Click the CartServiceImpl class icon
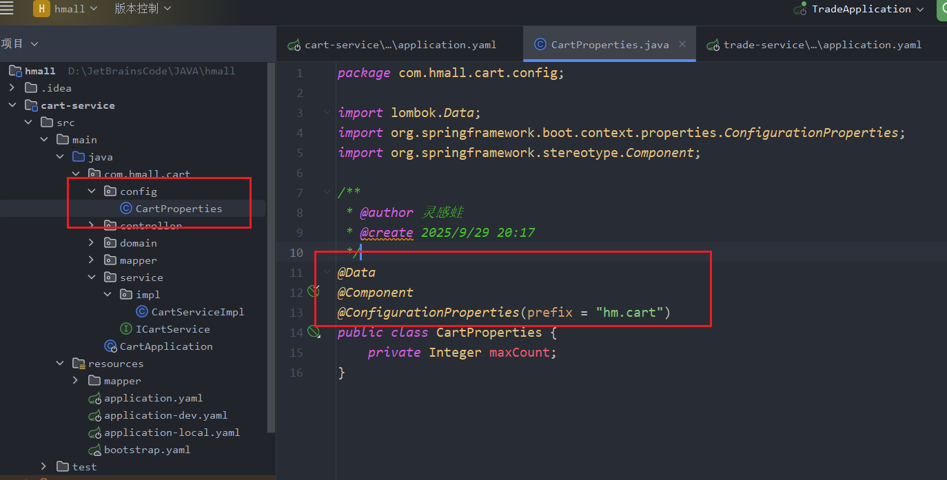Viewport: 947px width, 480px height. pyautogui.click(x=142, y=312)
